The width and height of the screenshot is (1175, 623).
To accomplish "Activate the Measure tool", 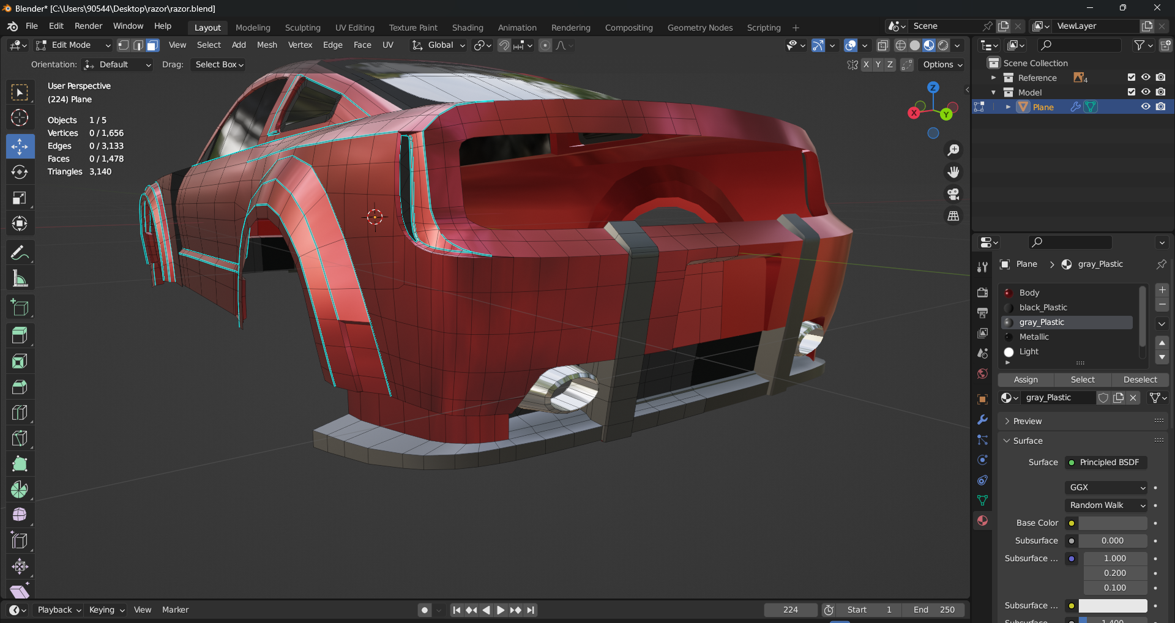I will [x=20, y=279].
